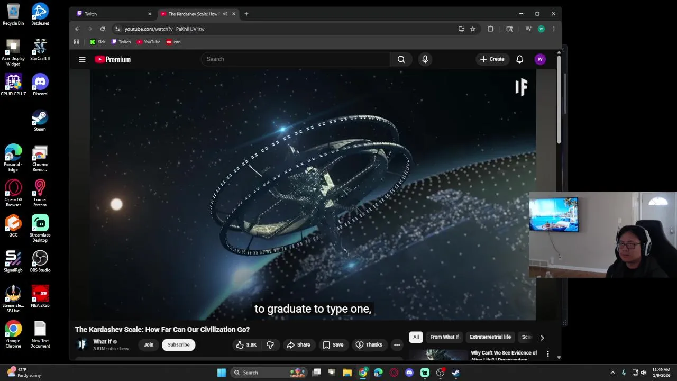The height and width of the screenshot is (381, 677).
Task: Open cnn bookmark
Action: (x=173, y=42)
